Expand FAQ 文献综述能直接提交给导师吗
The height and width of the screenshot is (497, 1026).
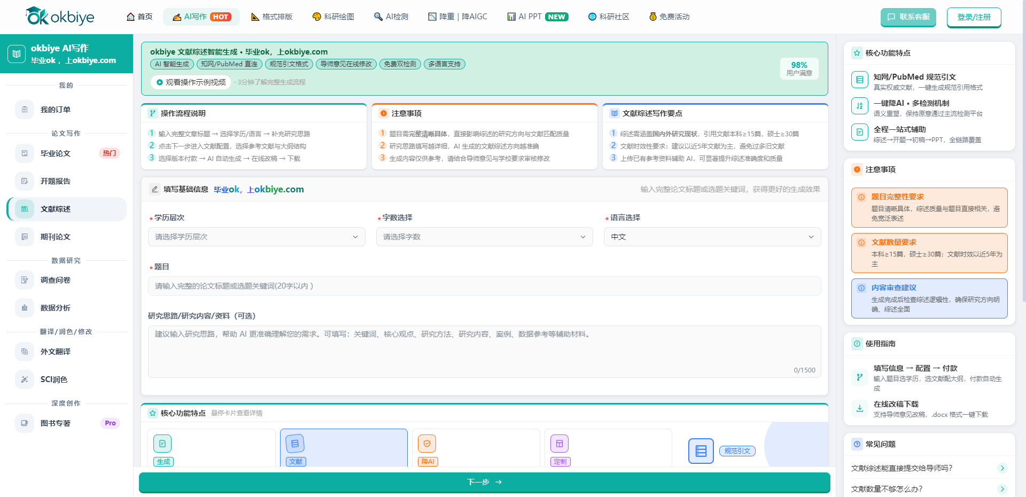click(929, 468)
